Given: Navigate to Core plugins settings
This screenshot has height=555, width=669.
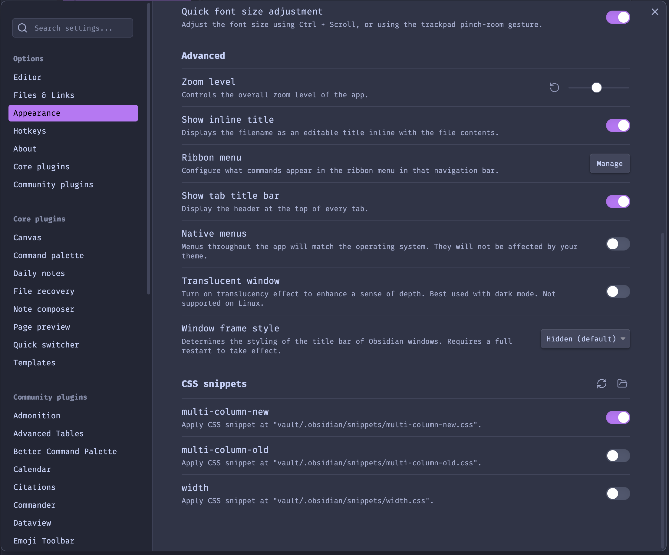Looking at the screenshot, I should [x=42, y=166].
